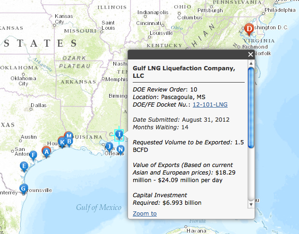Click the Gulf of Mexico map label
299x234 pixels.
[99, 207]
